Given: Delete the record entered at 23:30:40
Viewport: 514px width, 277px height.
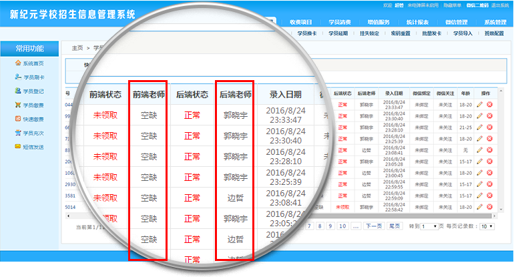Looking at the screenshot, I should pos(490,115).
